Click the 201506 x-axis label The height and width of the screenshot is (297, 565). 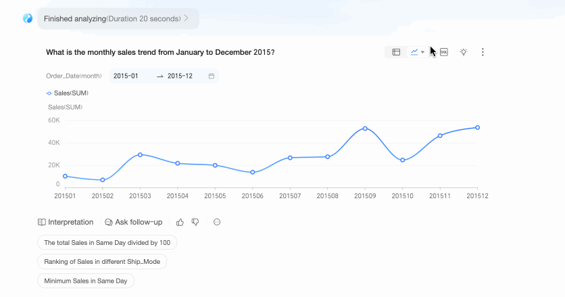253,196
